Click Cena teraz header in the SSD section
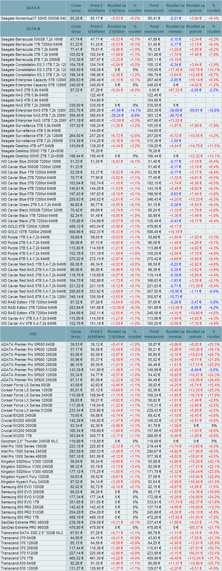 click(76, 334)
